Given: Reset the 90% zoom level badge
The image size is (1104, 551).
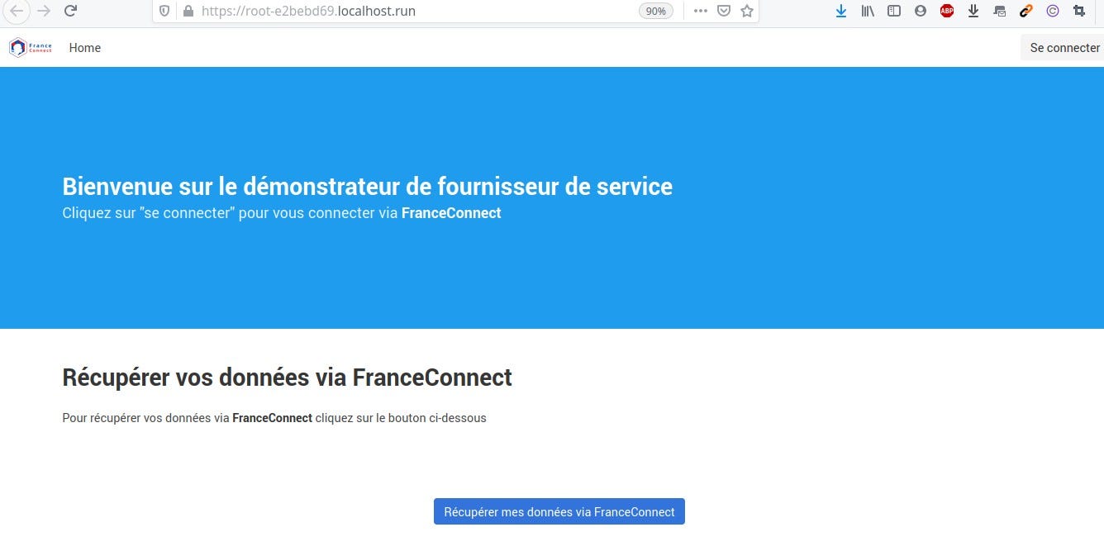Looking at the screenshot, I should pyautogui.click(x=656, y=11).
